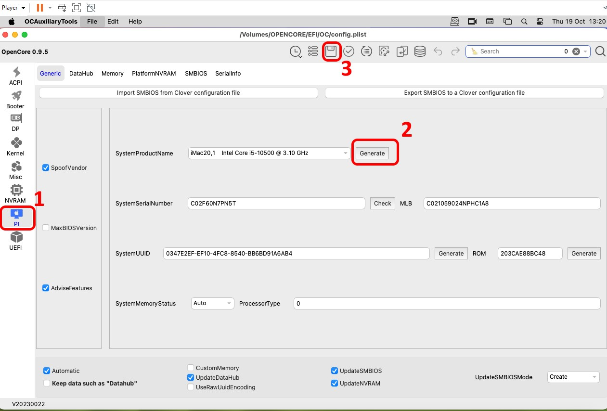Select the Booter rocket icon

coord(16,97)
